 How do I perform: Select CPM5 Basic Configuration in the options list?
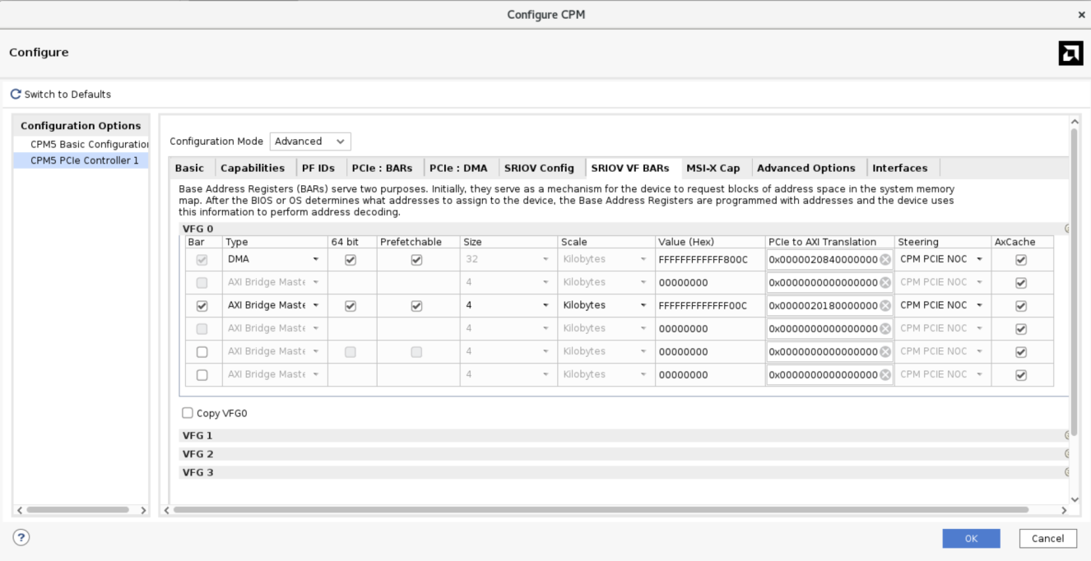tap(89, 144)
